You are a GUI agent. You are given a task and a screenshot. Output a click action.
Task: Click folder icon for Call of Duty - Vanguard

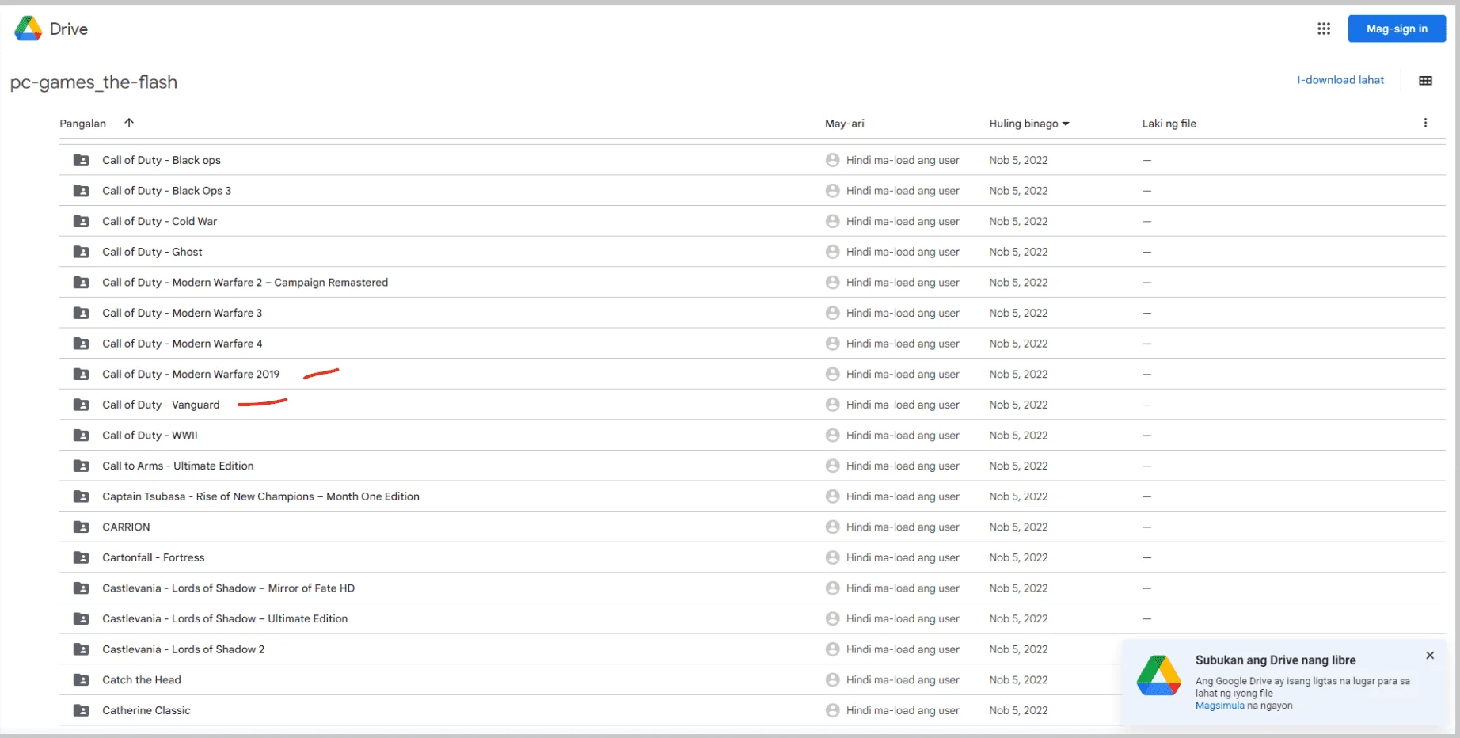tap(81, 405)
